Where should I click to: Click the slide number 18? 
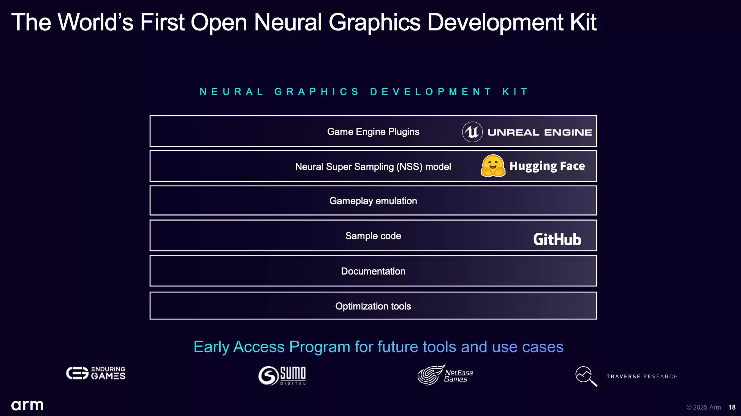(732, 407)
